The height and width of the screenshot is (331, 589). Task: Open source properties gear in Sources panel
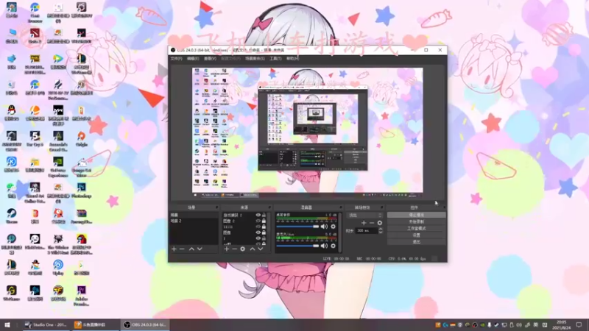(243, 249)
